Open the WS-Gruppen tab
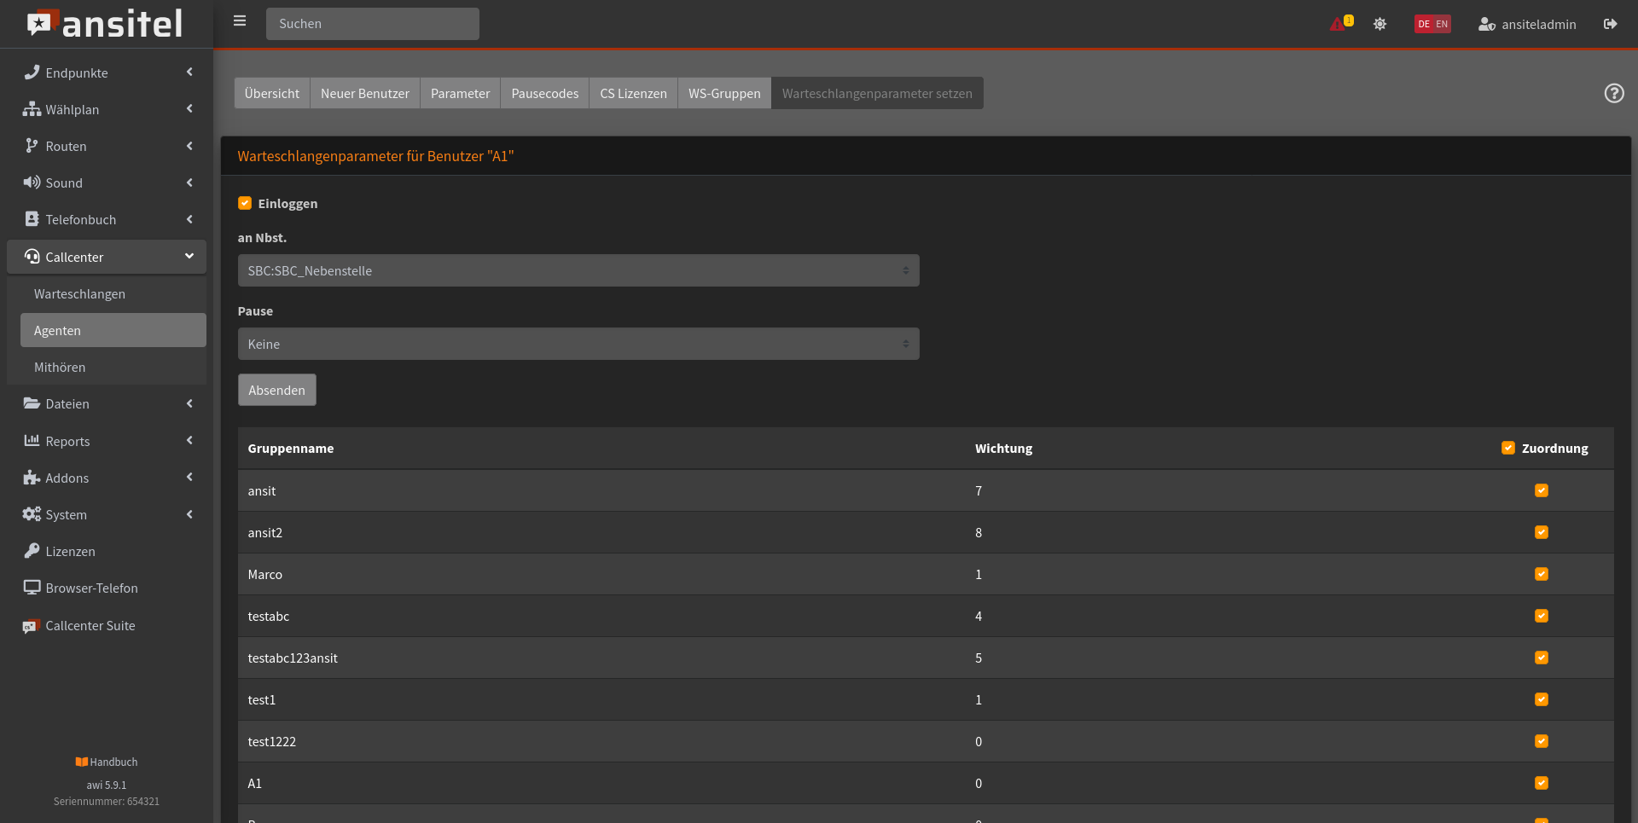Viewport: 1638px width, 823px height. point(723,93)
